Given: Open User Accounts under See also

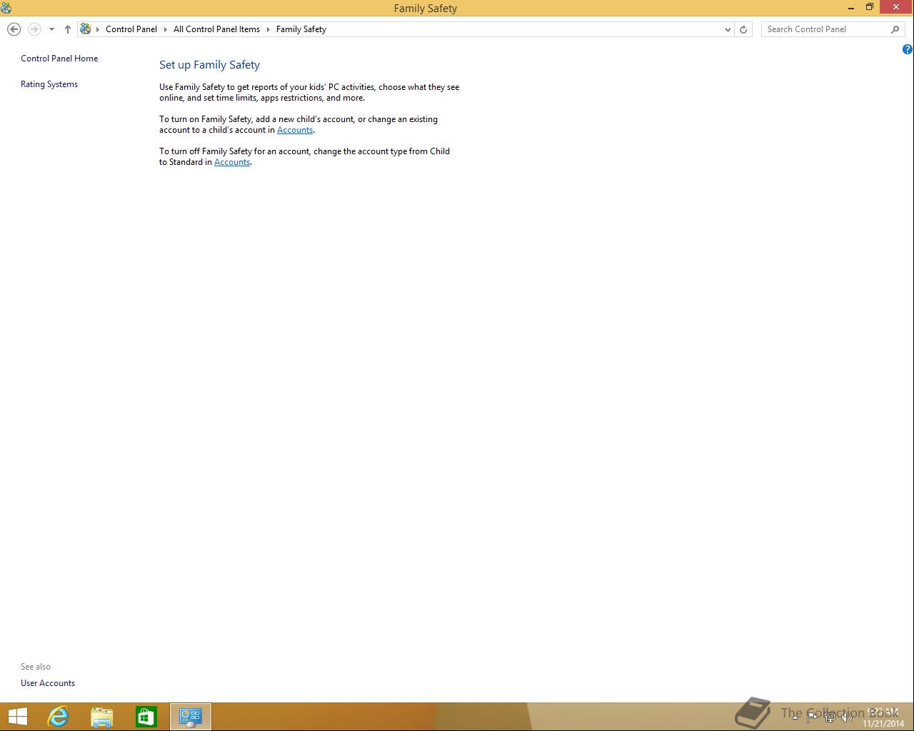Looking at the screenshot, I should click(x=48, y=683).
